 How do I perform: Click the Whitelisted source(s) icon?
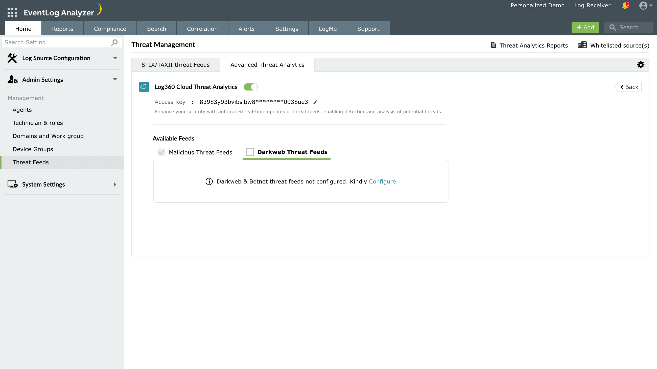coord(582,45)
